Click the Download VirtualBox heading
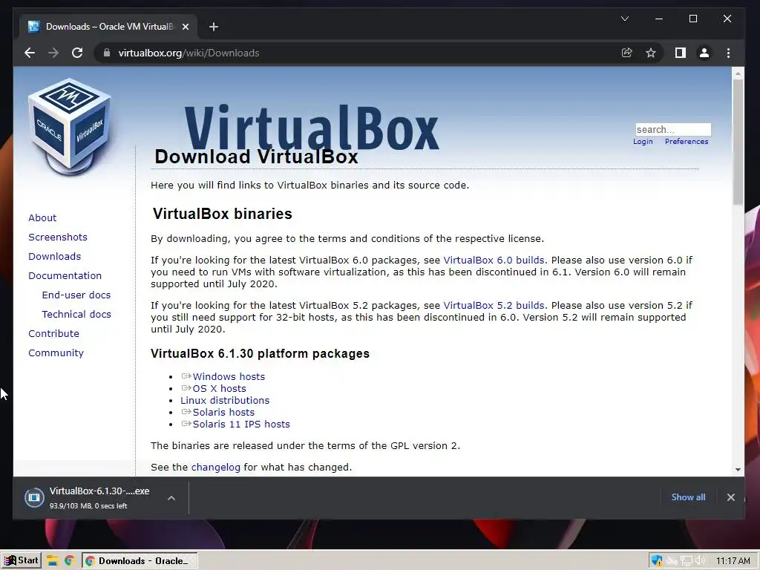The width and height of the screenshot is (760, 570). coord(256,157)
